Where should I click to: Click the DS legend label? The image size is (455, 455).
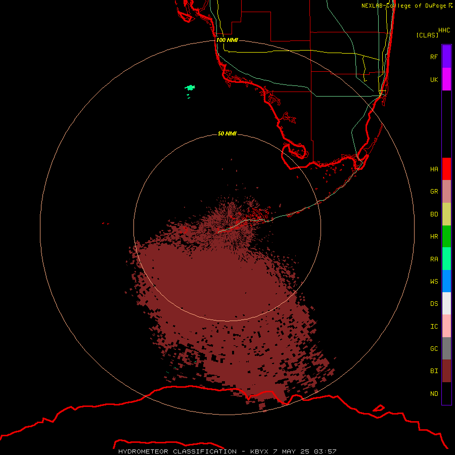pos(434,304)
